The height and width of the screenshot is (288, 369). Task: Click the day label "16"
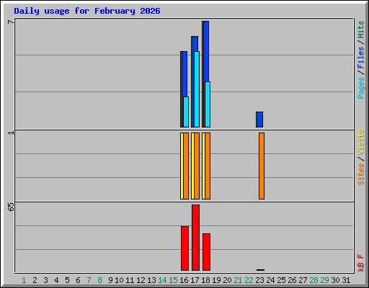click(x=184, y=280)
